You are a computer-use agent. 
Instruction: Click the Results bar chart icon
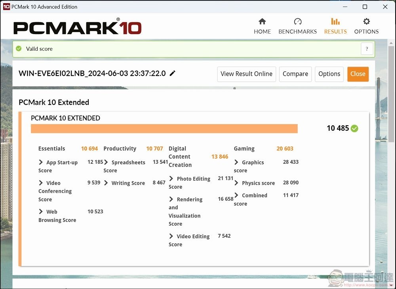tap(335, 21)
